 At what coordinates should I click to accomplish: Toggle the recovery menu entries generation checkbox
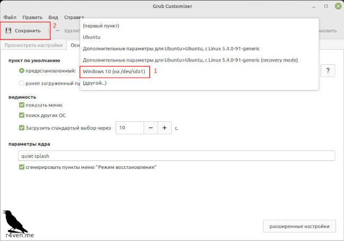[x=22, y=167]
